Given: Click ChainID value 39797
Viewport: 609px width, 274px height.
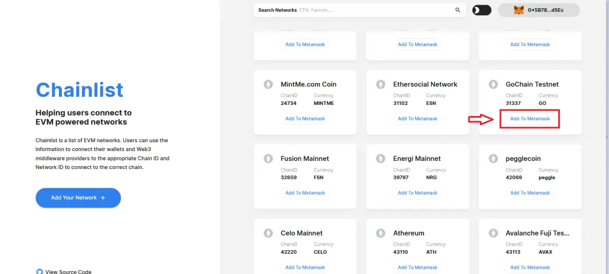Looking at the screenshot, I should point(401,177).
